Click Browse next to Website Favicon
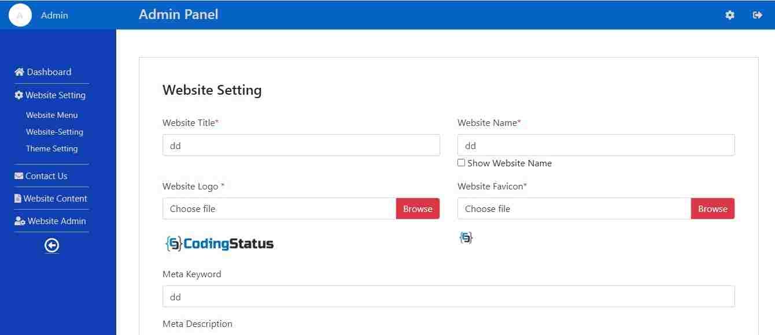 (x=712, y=209)
